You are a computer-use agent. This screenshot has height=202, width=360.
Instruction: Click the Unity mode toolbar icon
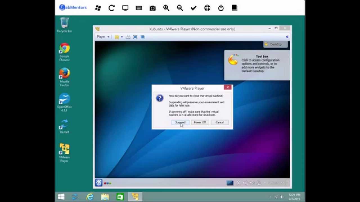click(143, 37)
